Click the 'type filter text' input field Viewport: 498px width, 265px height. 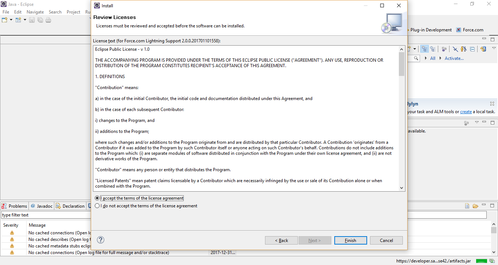coord(46,215)
